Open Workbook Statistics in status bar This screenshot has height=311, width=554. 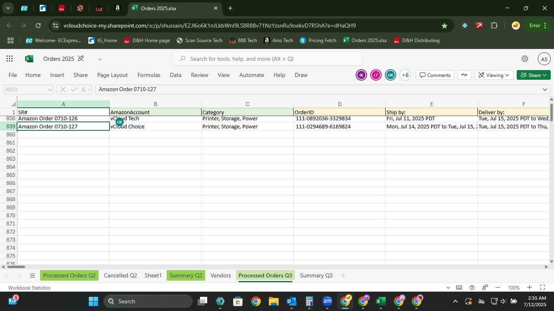[29, 288]
